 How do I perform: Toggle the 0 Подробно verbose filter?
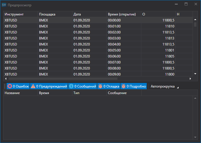pos(134,86)
